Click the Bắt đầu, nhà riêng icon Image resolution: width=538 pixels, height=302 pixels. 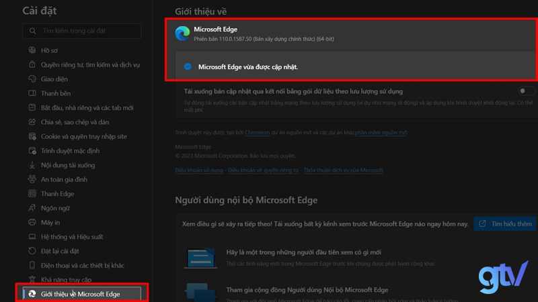32,107
